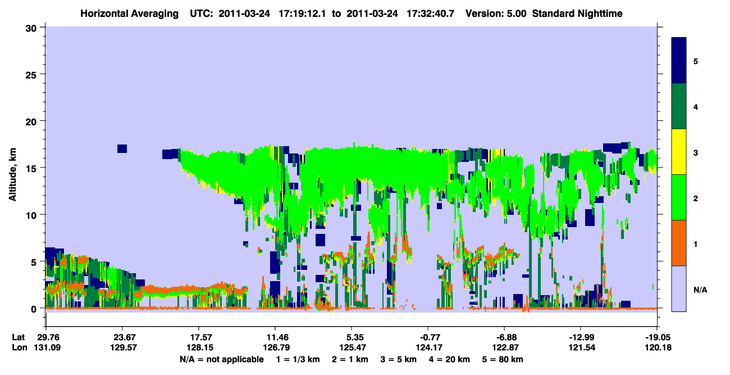Click the lavender N/A legend swatch
Viewport: 730px width, 375px height.
pos(679,288)
